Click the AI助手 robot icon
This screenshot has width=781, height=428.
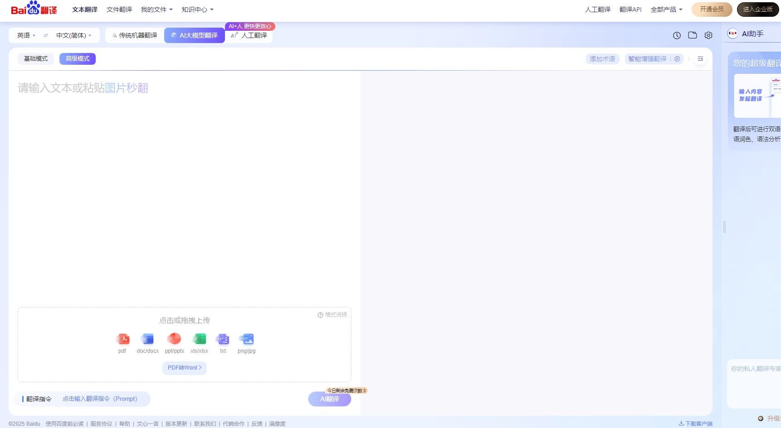click(732, 34)
